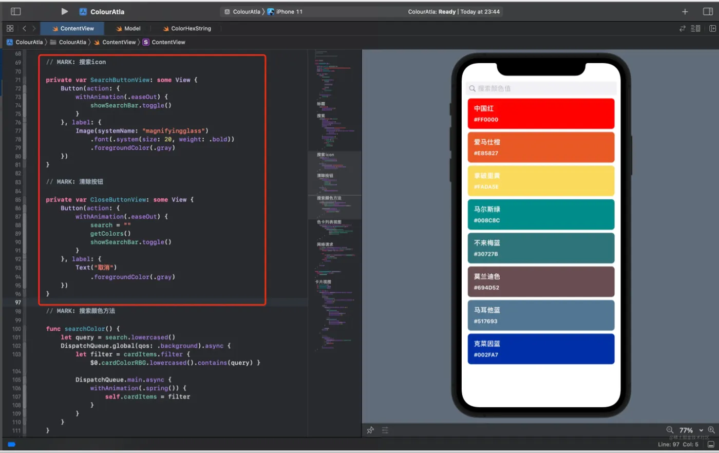Open preview settings sliders icon
Viewport: 719px width, 453px height.
click(x=385, y=430)
